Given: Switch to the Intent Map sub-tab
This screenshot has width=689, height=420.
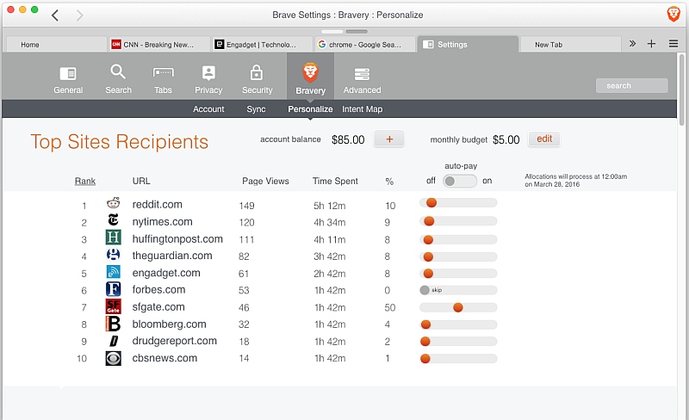Looking at the screenshot, I should point(362,109).
